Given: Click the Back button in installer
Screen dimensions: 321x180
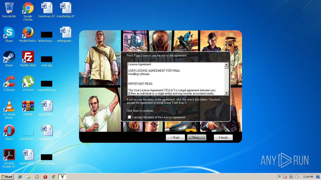Looking at the screenshot, I should [175, 137].
